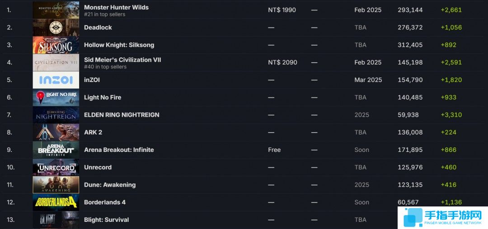Click the Hollow Knight Silksong cover image
The height and width of the screenshot is (229, 488).
point(56,45)
